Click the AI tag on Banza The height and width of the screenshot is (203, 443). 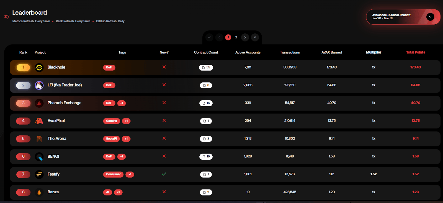108,192
